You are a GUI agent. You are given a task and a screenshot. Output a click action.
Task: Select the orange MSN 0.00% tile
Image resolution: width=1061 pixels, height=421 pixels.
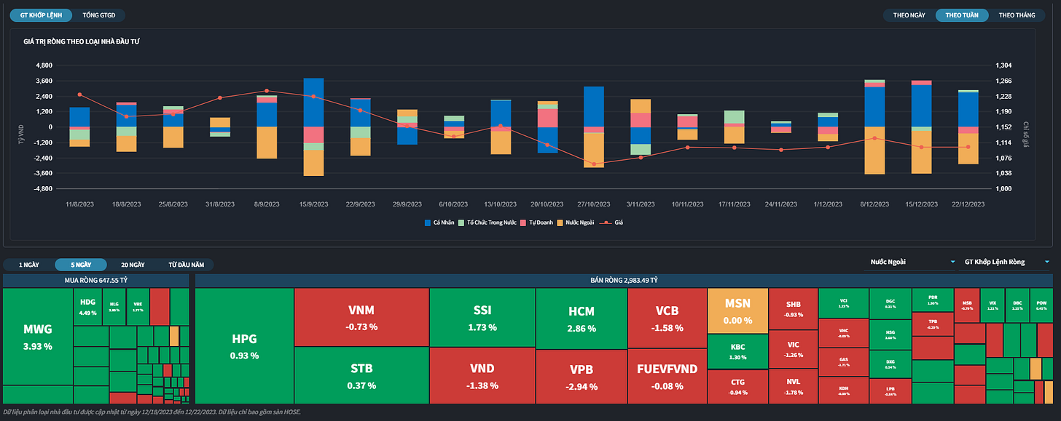point(737,310)
